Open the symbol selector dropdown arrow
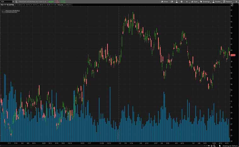The height and width of the screenshot is (147, 239). 13,2
